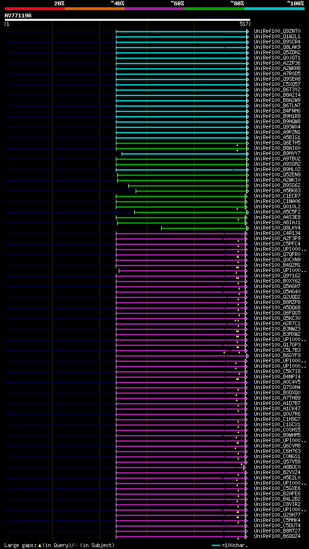
Task: Open hit UniRef100_Q5ZDH2
Action: tap(277, 52)
